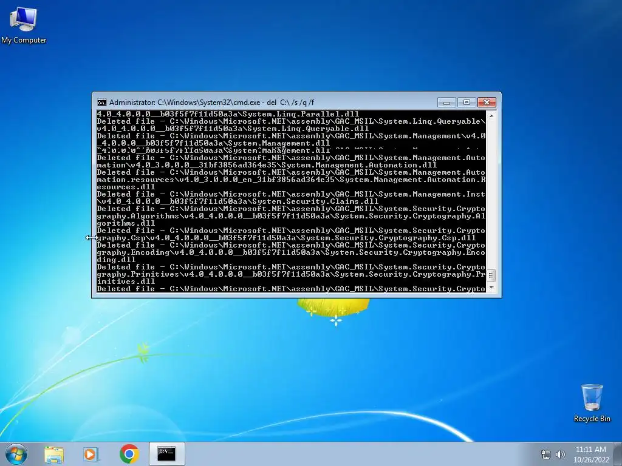Switch to the cmd.exe taskbar button
The width and height of the screenshot is (622, 466).
tap(166, 454)
